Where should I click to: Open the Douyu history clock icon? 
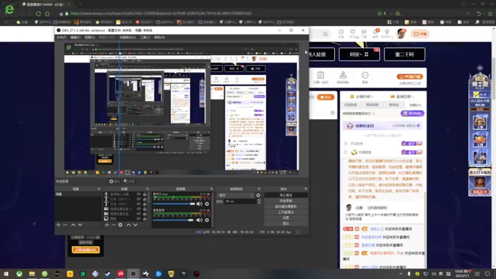(341, 33)
